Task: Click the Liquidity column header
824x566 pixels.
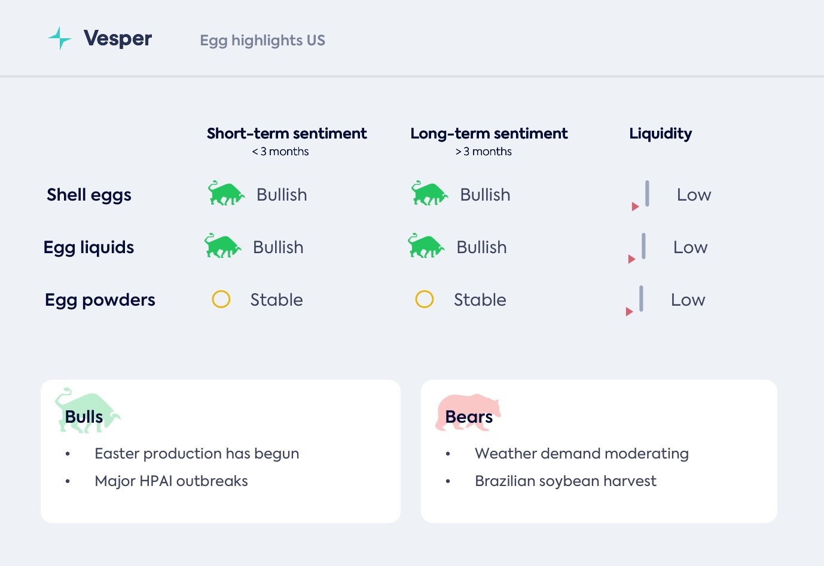Action: pyautogui.click(x=660, y=134)
